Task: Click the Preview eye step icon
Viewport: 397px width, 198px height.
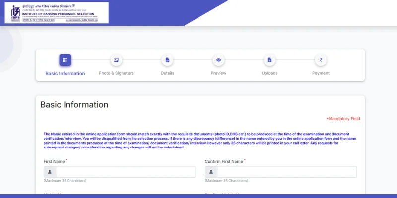Action: (218, 60)
